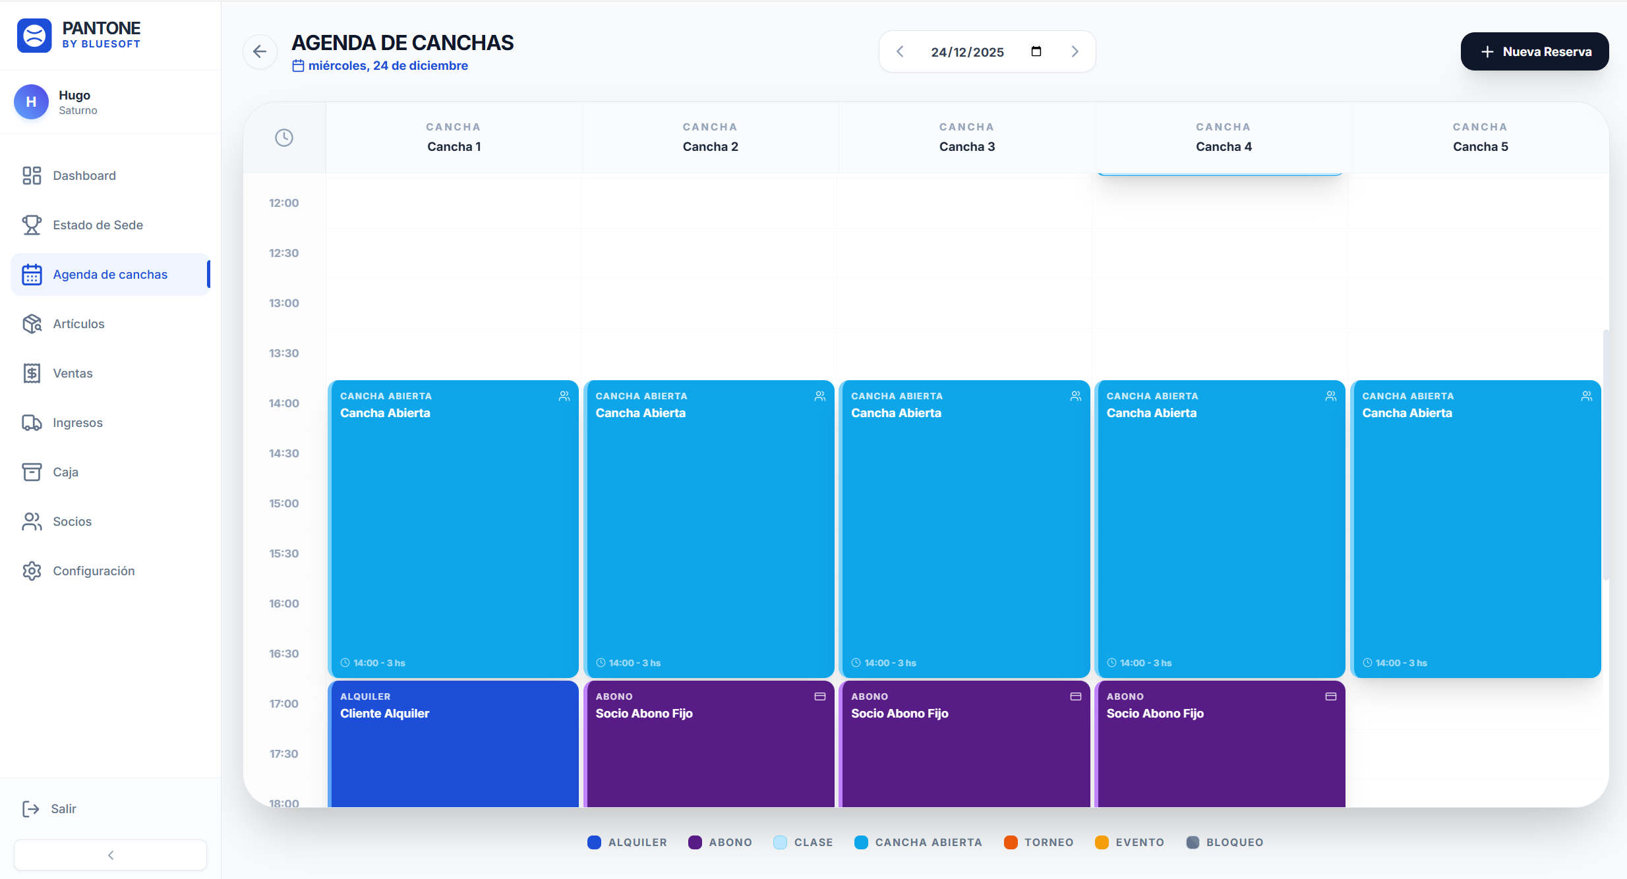Click the clock icon in schedule header
This screenshot has height=879, width=1627.
tap(284, 138)
